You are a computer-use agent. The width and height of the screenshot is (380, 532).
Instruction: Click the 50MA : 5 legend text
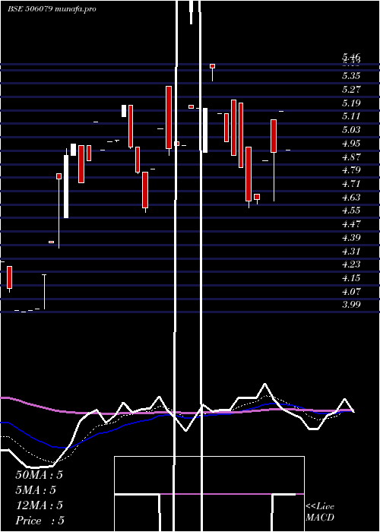pos(39,475)
